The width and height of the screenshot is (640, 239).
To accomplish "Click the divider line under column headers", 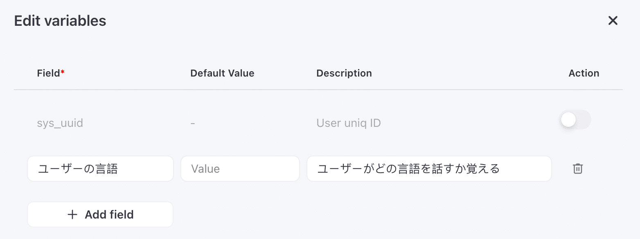I will [318, 90].
